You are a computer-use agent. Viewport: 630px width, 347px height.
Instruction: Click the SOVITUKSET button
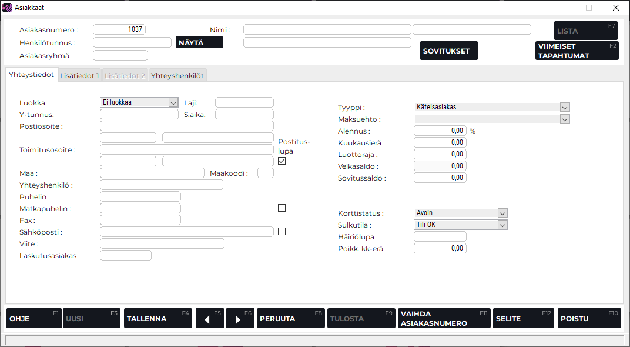[x=448, y=51]
